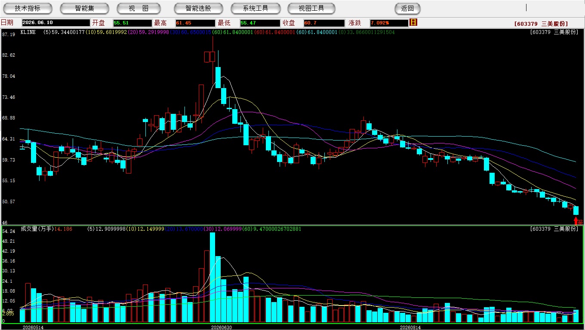Click the 20260514 date axis label

coord(33,327)
